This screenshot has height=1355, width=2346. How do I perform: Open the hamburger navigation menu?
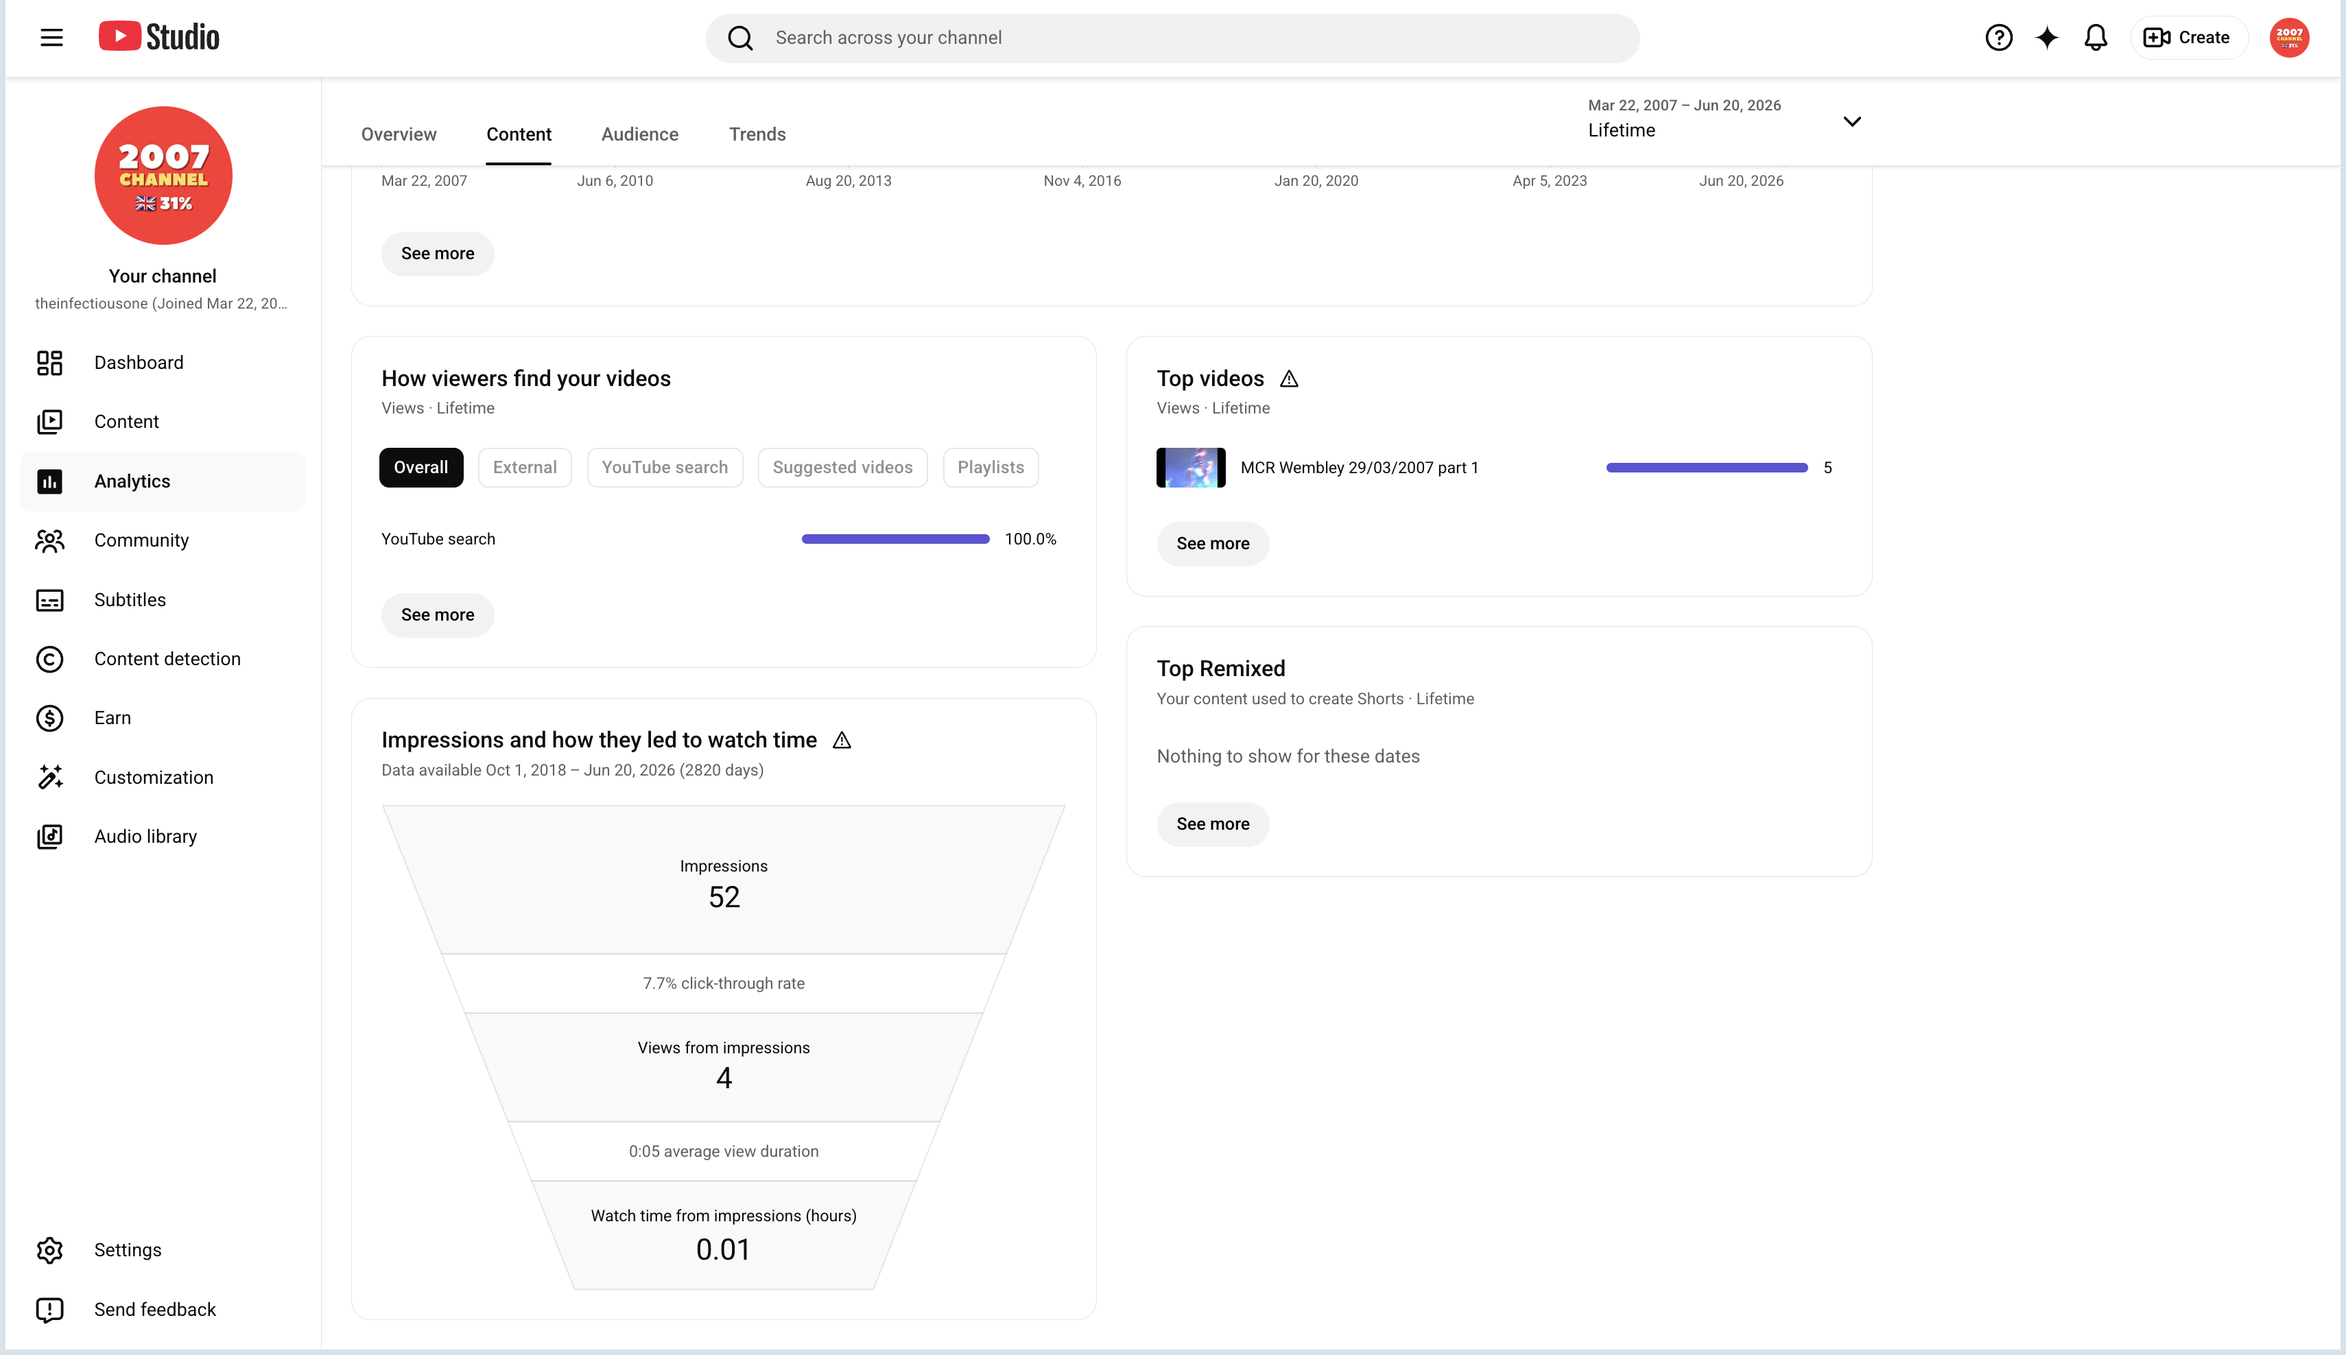click(x=52, y=37)
